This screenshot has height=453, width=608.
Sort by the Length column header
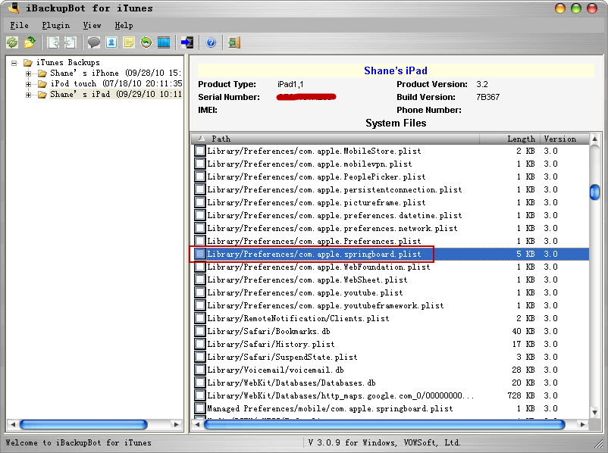(x=509, y=139)
